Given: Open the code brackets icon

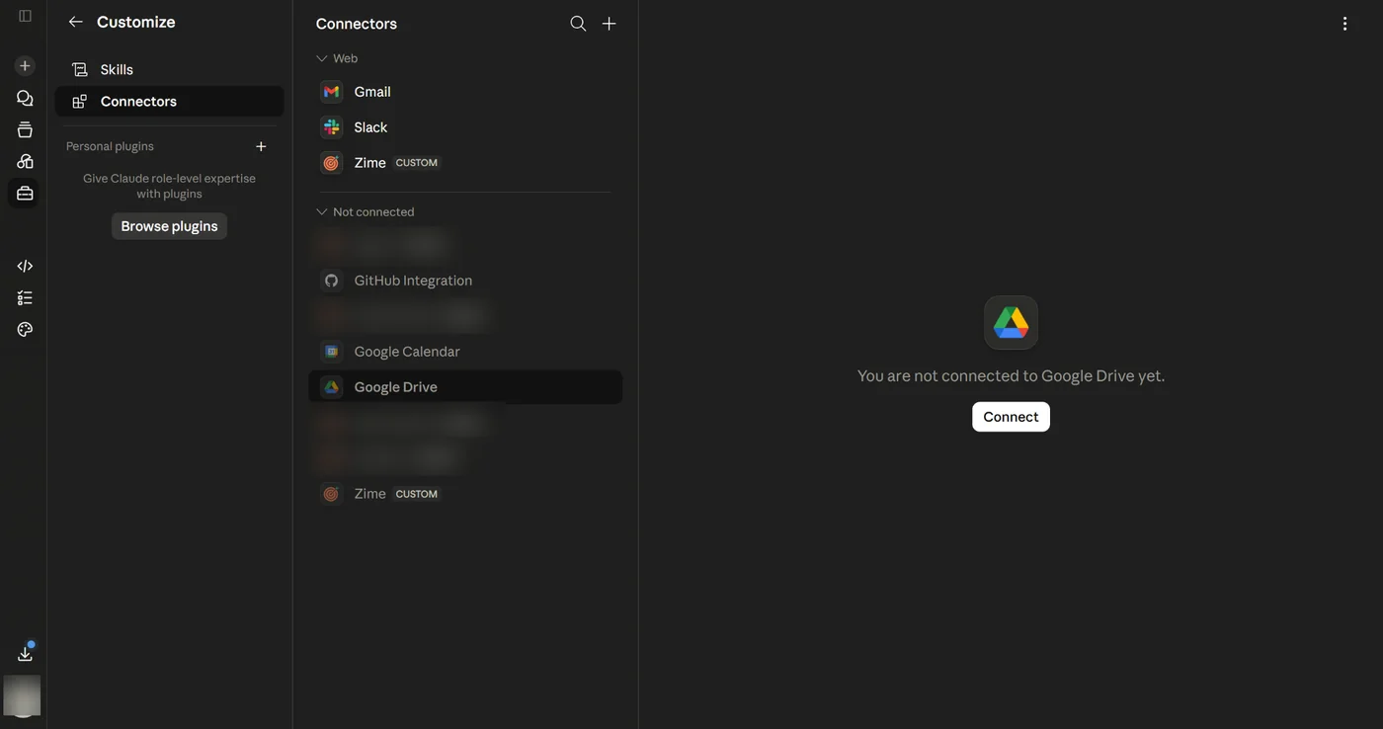Looking at the screenshot, I should tap(25, 266).
